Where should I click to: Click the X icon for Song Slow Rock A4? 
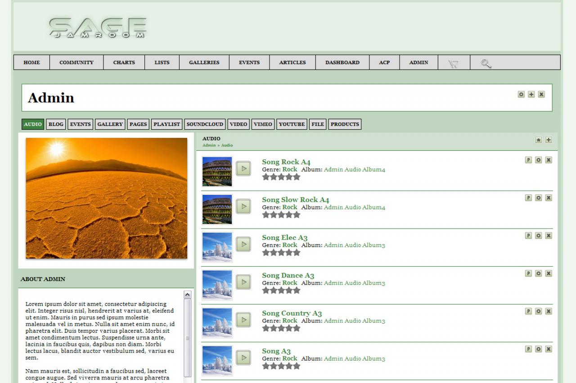pos(549,198)
